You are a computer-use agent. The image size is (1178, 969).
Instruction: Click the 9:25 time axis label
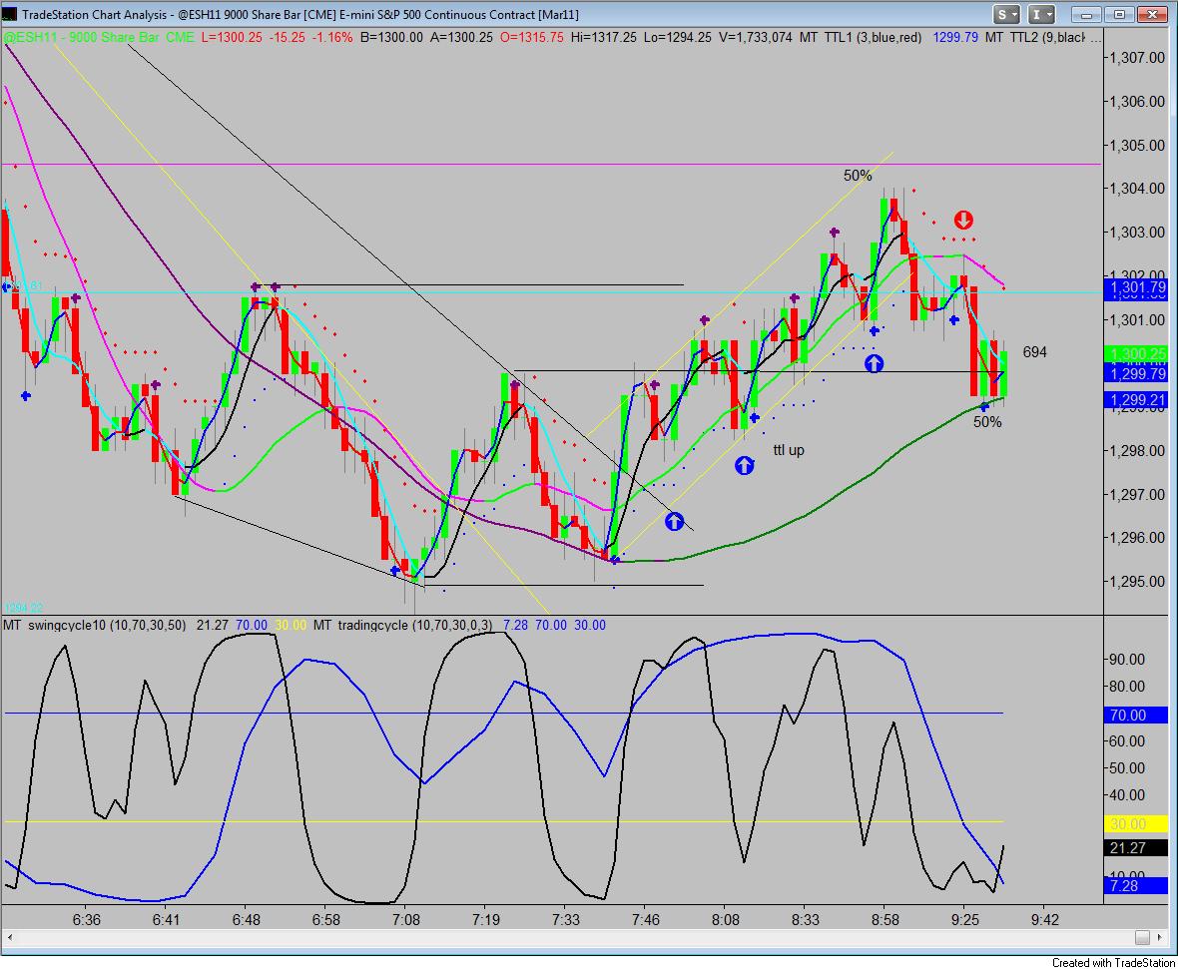pos(964,919)
